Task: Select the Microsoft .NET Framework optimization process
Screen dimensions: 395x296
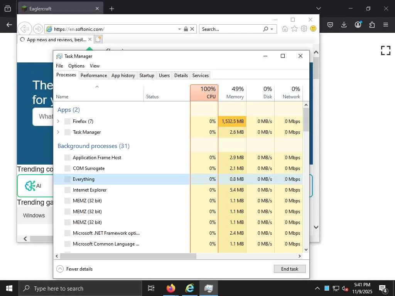Action: tap(178, 233)
